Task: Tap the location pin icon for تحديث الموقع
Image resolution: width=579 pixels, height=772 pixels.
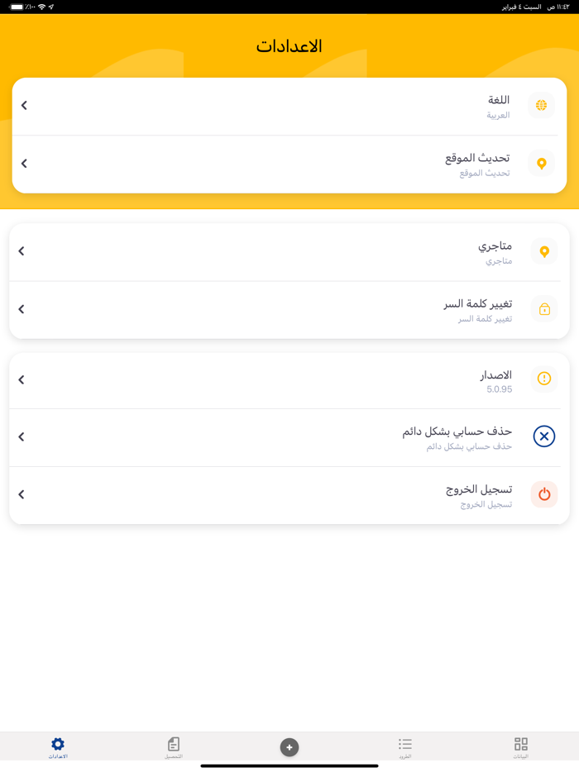Action: pos(541,164)
